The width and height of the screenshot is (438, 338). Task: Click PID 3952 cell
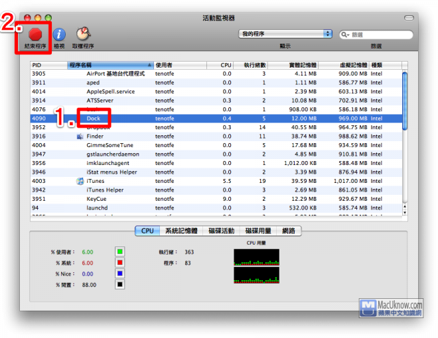point(38,127)
